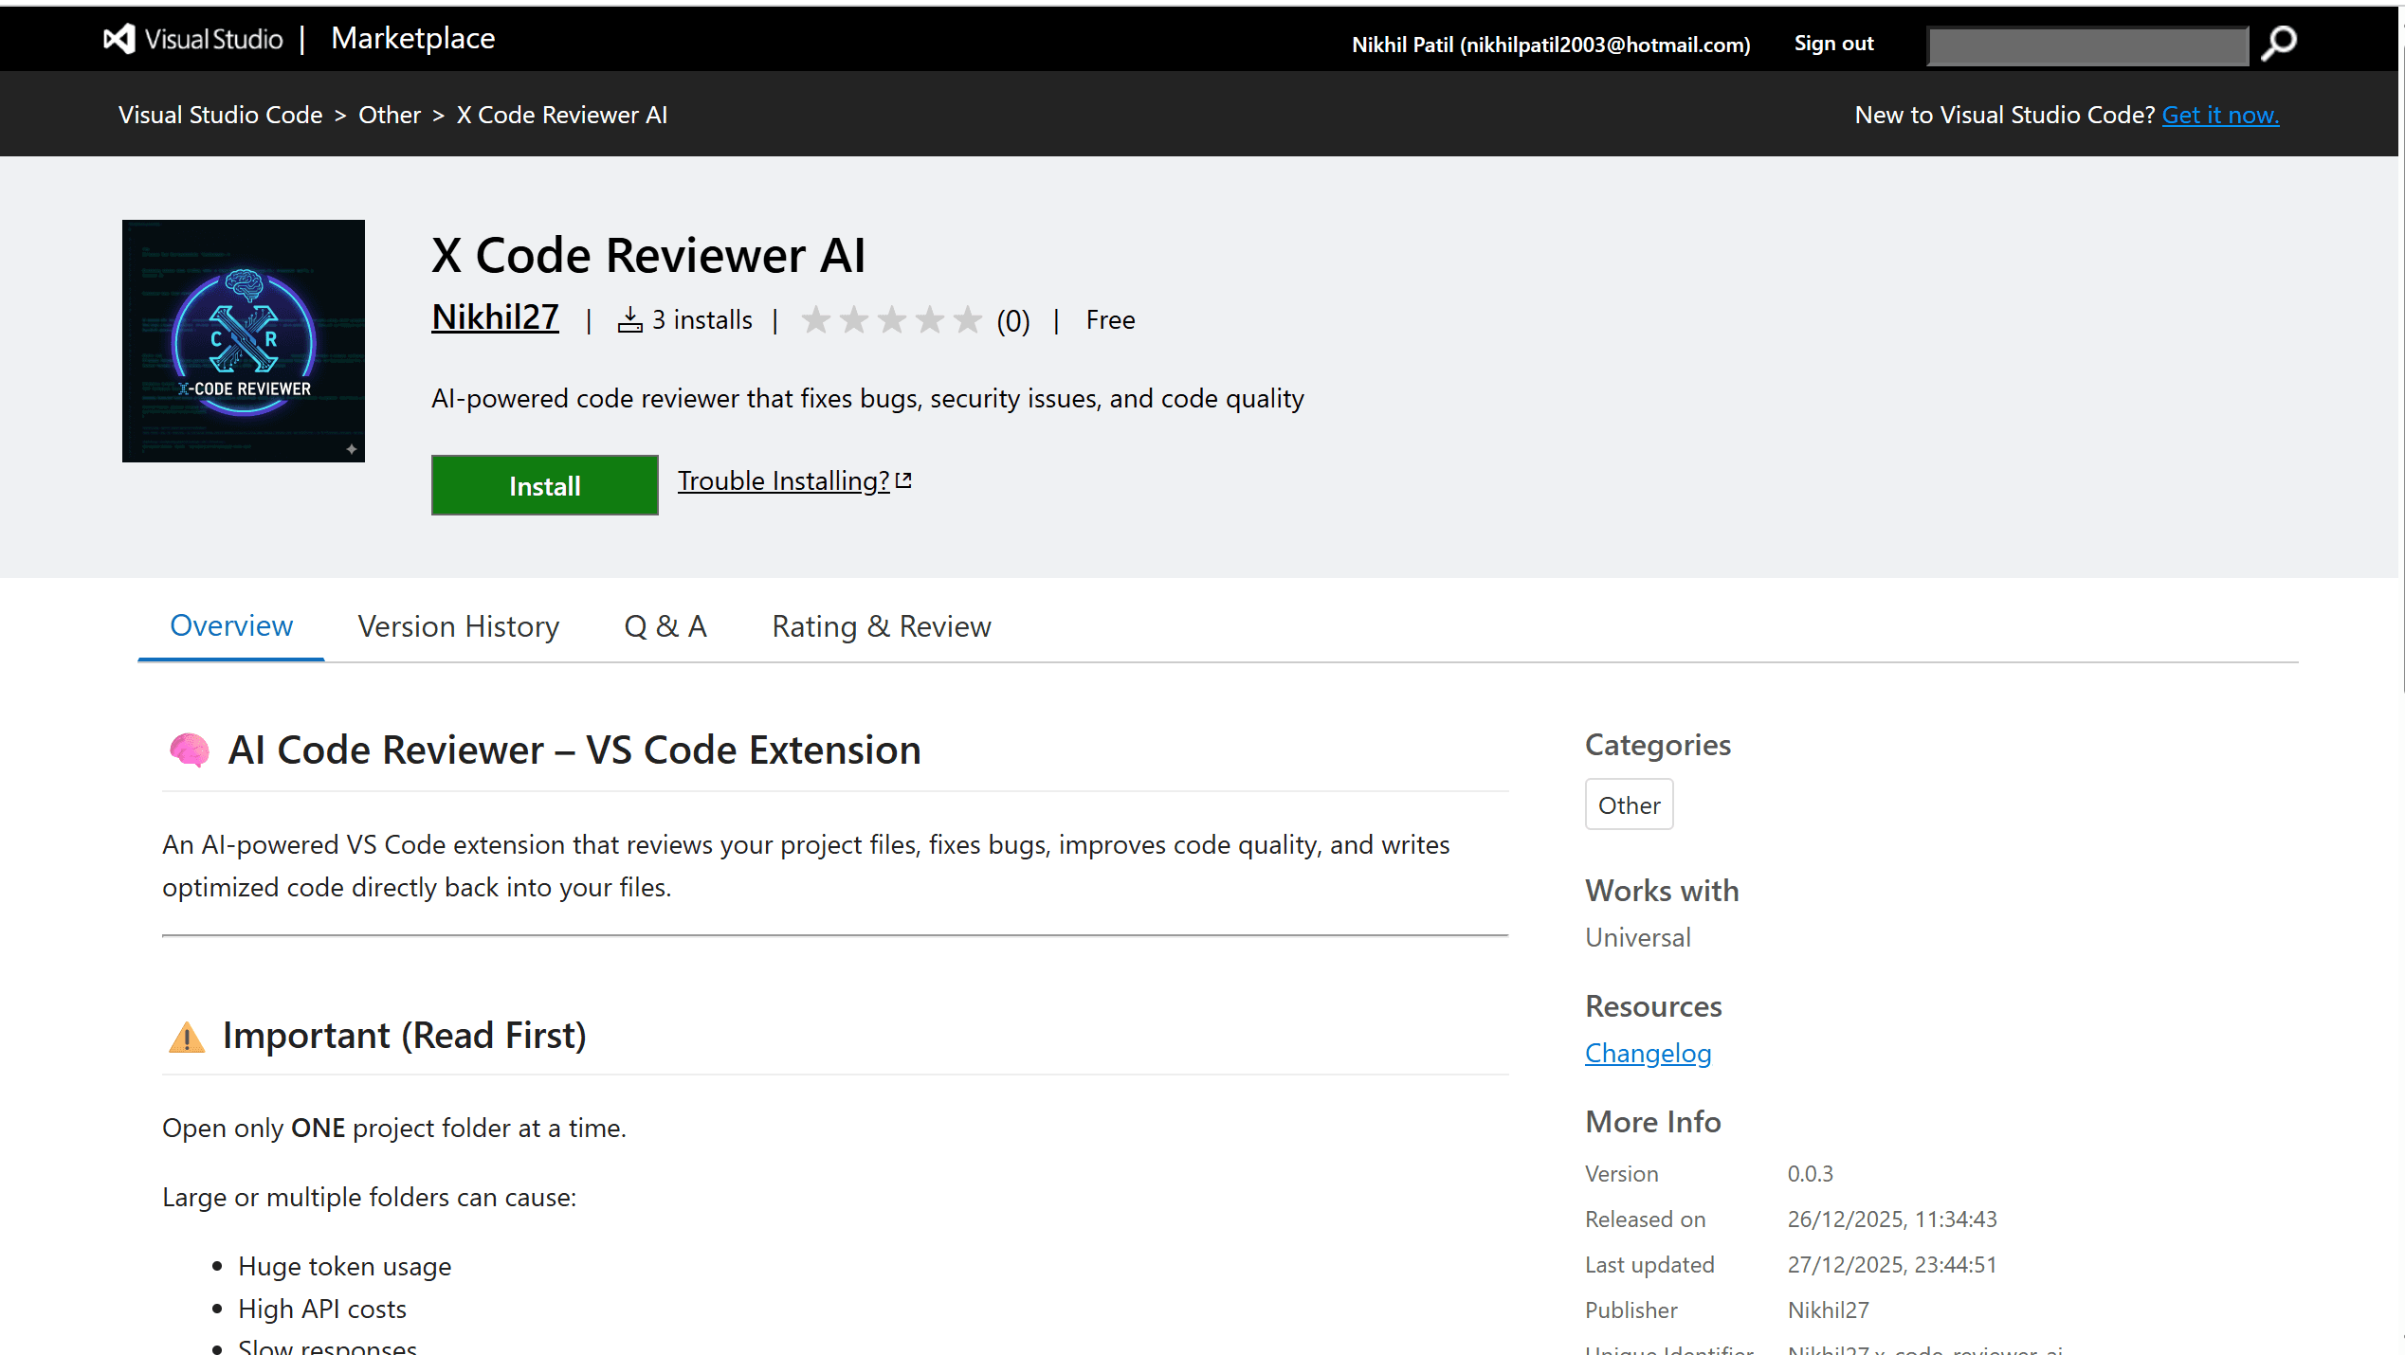Viewport: 2405px width, 1355px height.
Task: Click the search input field
Action: pos(2086,44)
